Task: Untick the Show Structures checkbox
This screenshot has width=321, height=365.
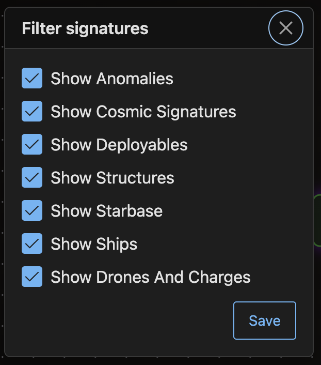Action: click(x=32, y=178)
